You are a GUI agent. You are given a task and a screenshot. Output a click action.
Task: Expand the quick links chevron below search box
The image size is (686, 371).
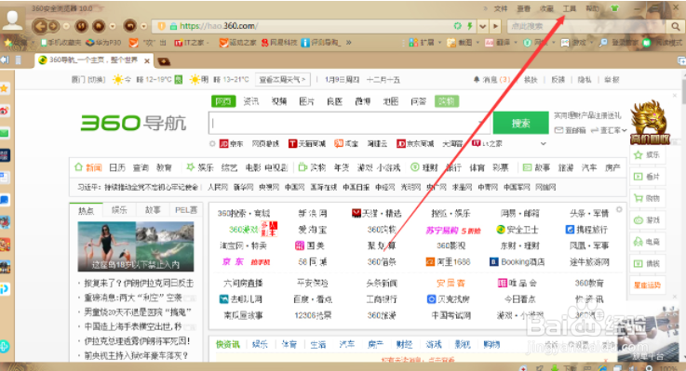coord(543,144)
